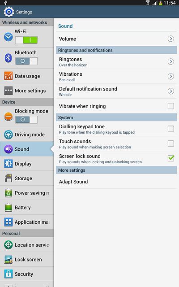The width and height of the screenshot is (179, 287).
Task: Expand Default notification sound arrow
Action: coord(171,91)
